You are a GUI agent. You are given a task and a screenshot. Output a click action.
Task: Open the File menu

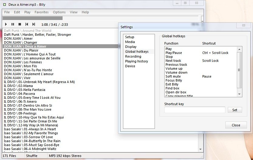pos(7,12)
